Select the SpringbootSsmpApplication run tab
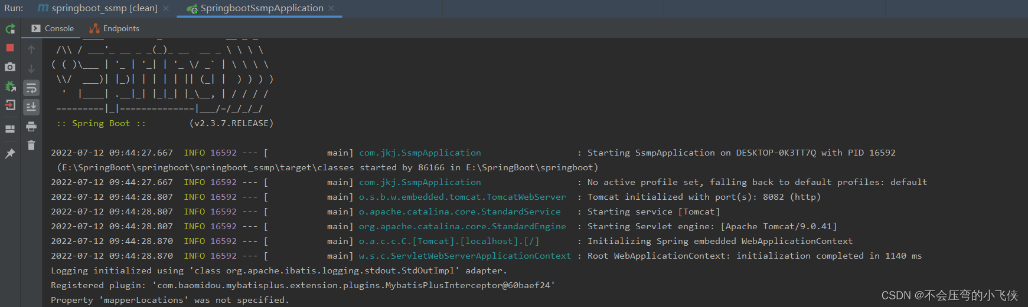 [x=262, y=8]
